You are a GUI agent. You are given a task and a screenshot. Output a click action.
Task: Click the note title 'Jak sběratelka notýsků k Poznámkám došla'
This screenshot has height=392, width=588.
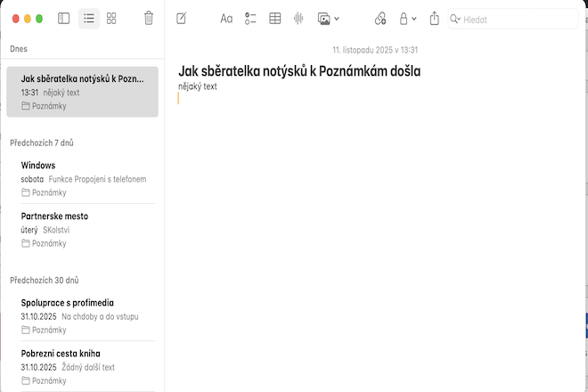point(299,71)
